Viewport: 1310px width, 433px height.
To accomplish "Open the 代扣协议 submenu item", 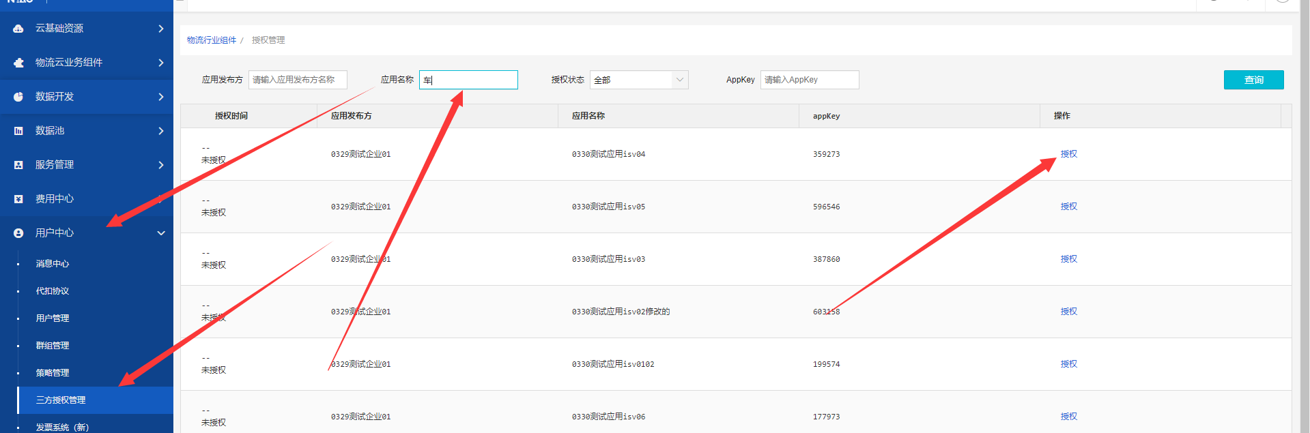I will point(53,291).
